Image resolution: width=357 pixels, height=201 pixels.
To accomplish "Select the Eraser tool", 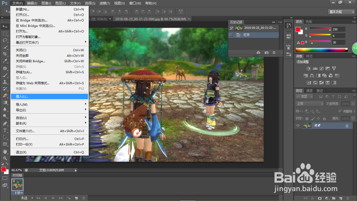I will (x=5, y=95).
